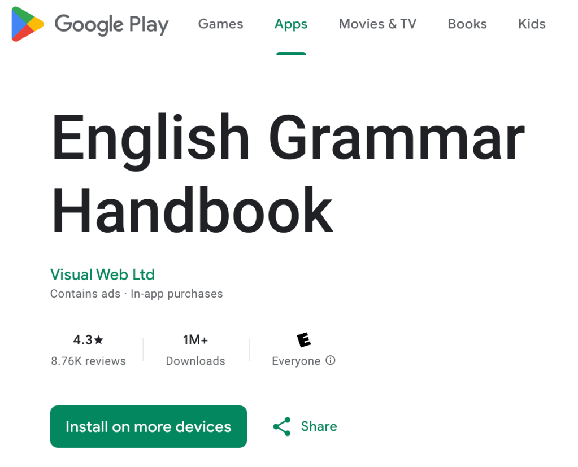This screenshot has width=578, height=467.
Task: Click the Share icon
Action: point(281,426)
